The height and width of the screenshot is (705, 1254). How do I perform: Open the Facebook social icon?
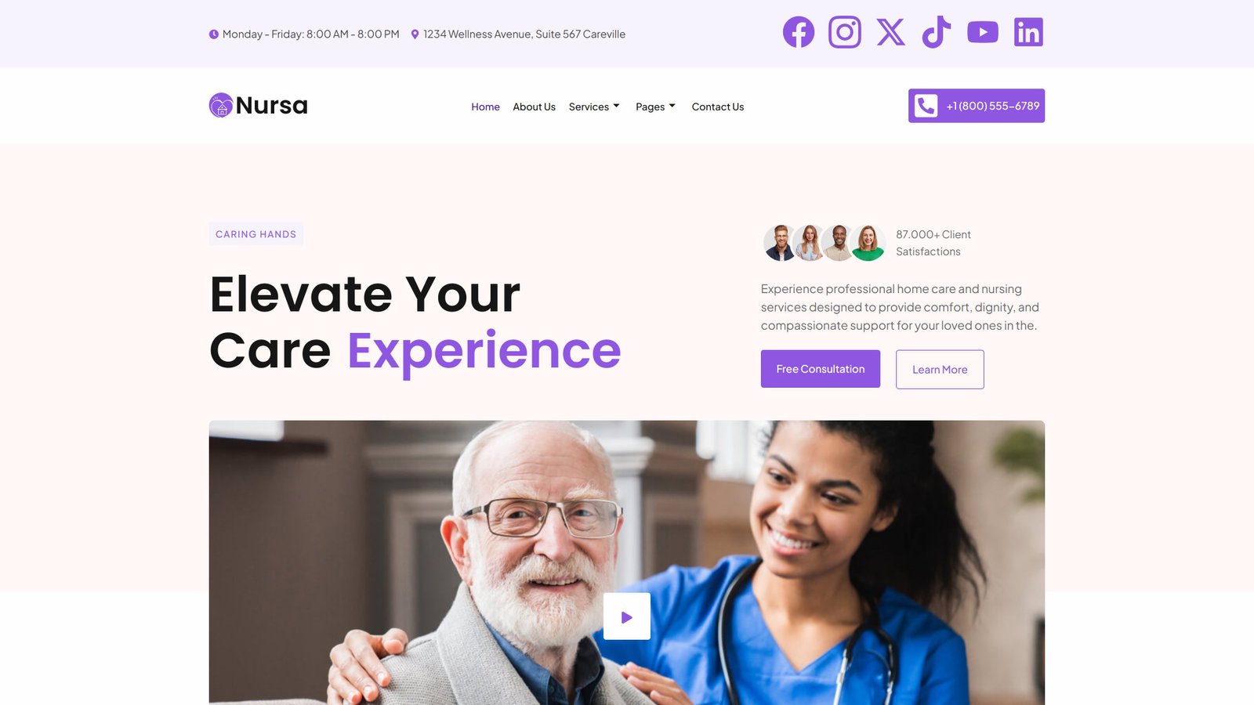pyautogui.click(x=799, y=32)
